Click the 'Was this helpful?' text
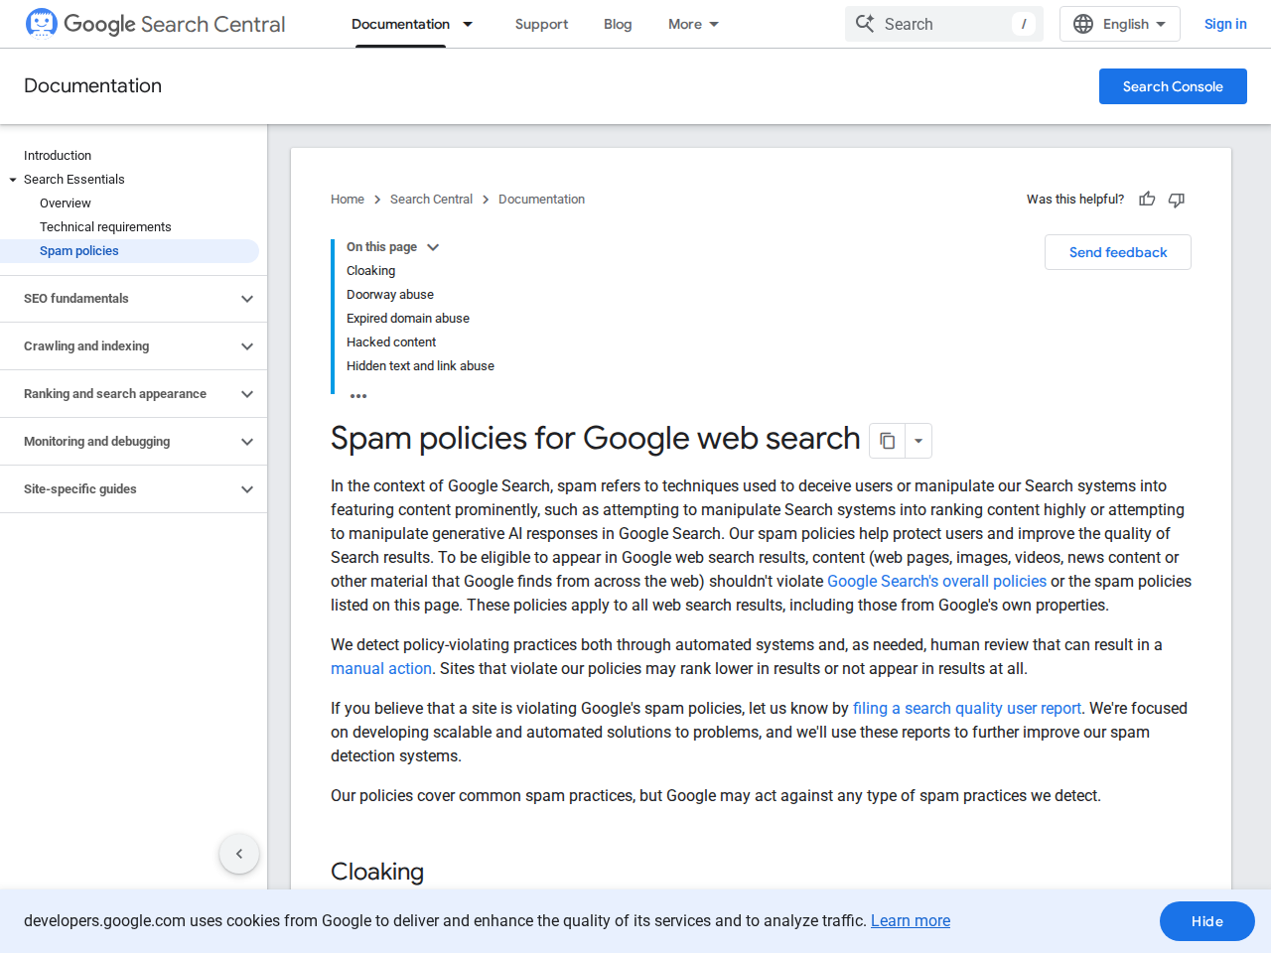Screen dimensions: 1271x953 (1075, 200)
